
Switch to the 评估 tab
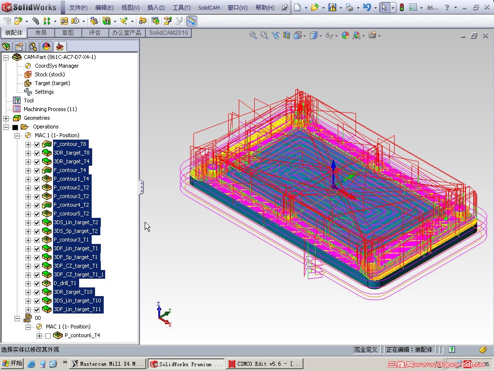[95, 32]
